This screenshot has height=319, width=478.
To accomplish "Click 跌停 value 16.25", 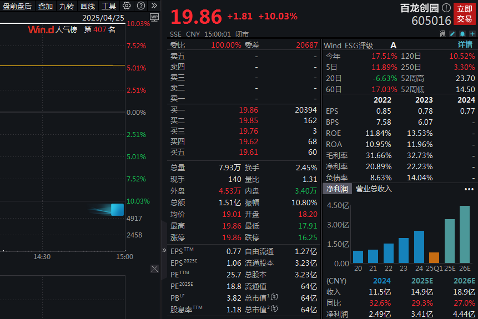I will (308, 237).
